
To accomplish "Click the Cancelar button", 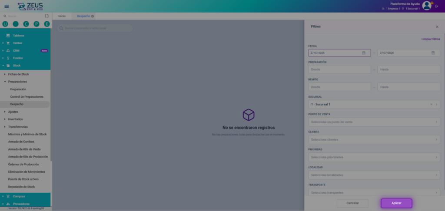I will (352, 203).
